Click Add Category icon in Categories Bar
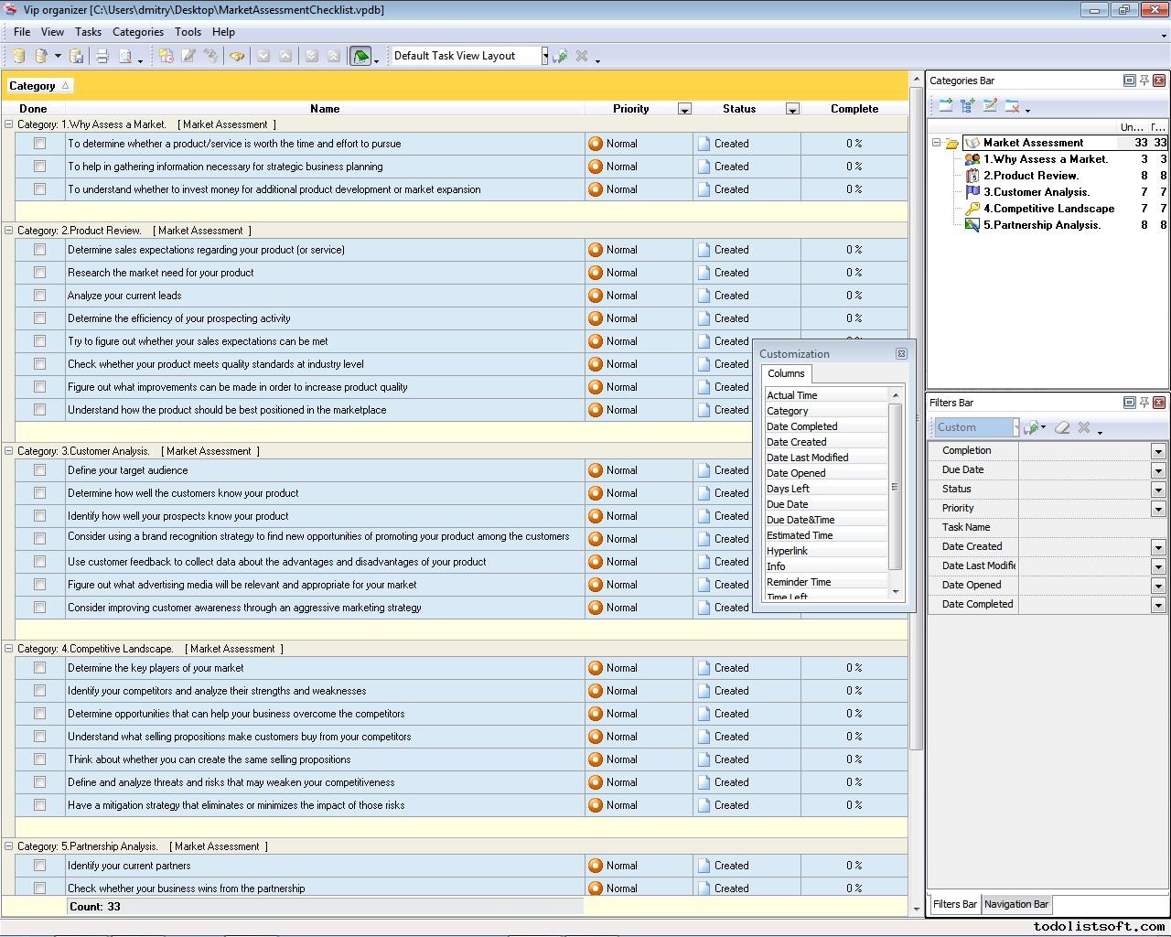This screenshot has height=937, width=1171. click(946, 106)
